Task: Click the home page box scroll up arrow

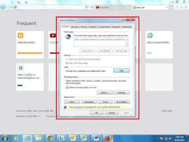Action: (x=127, y=39)
